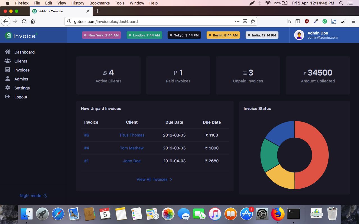
Task: Open the Bookmarks menu in menu bar
Action: [x=99, y=3]
